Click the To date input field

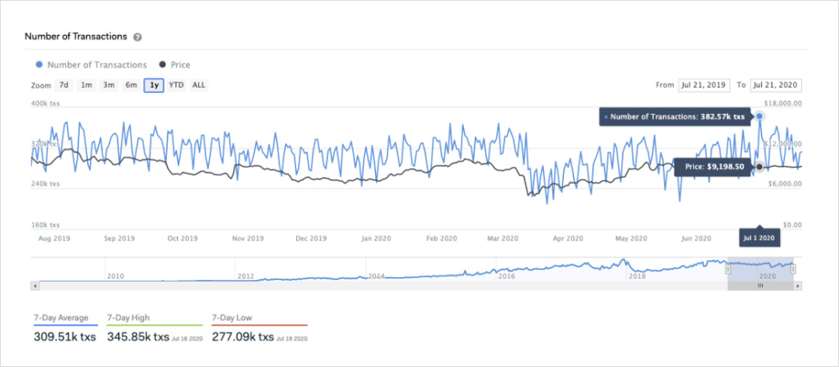(x=775, y=85)
